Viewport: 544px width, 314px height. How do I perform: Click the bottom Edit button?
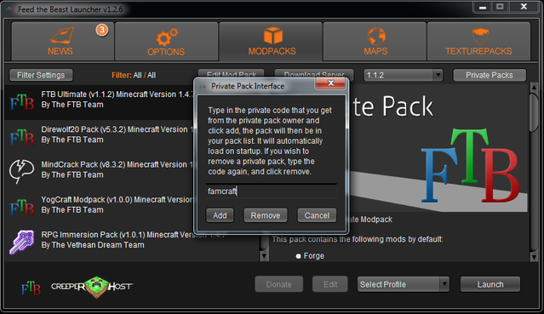coord(330,284)
